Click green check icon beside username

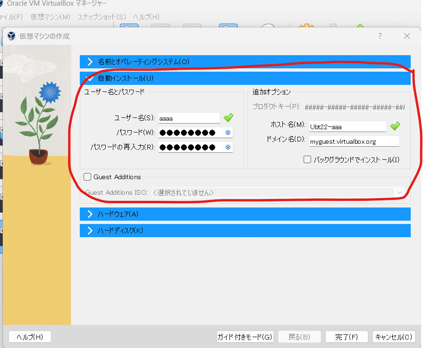click(228, 117)
